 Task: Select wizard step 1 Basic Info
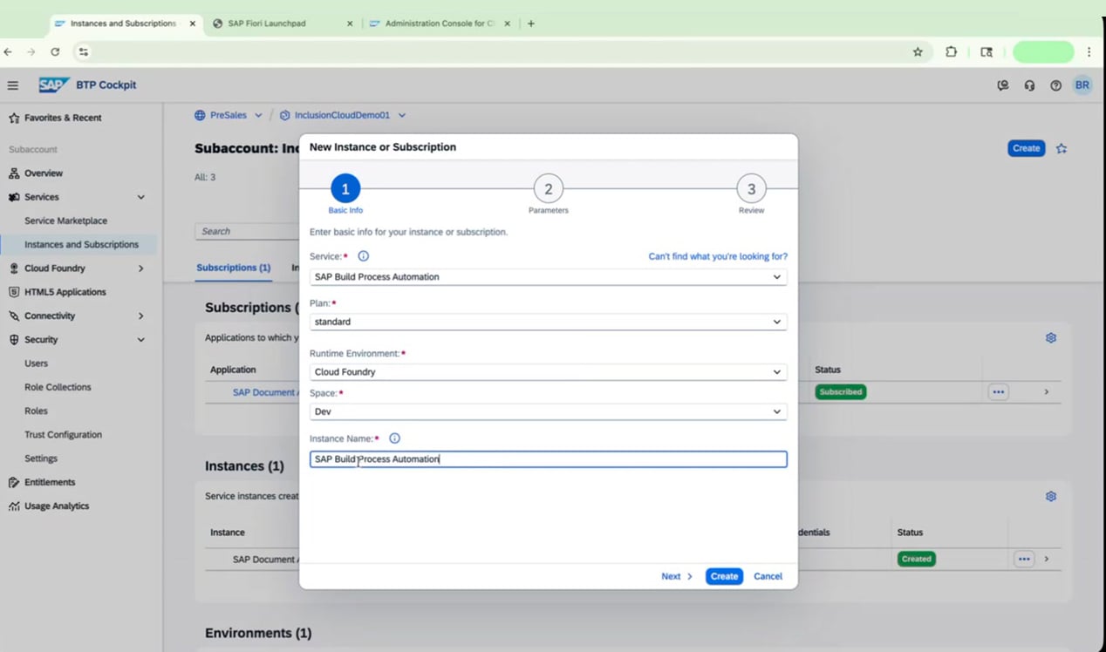(345, 188)
